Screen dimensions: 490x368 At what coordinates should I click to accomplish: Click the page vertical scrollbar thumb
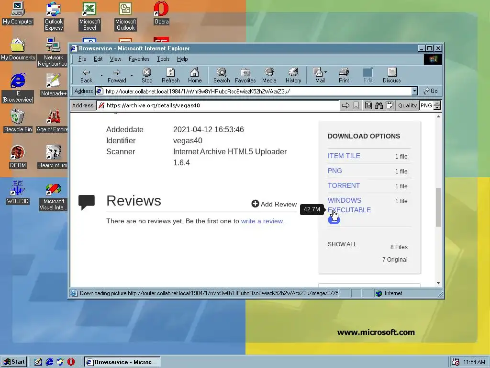pyautogui.click(x=438, y=207)
